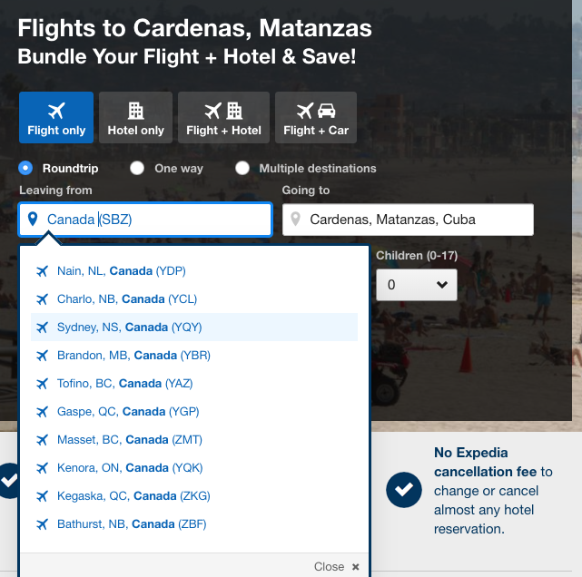Click the airplane icon beside Kenora, ON

pyautogui.click(x=43, y=468)
